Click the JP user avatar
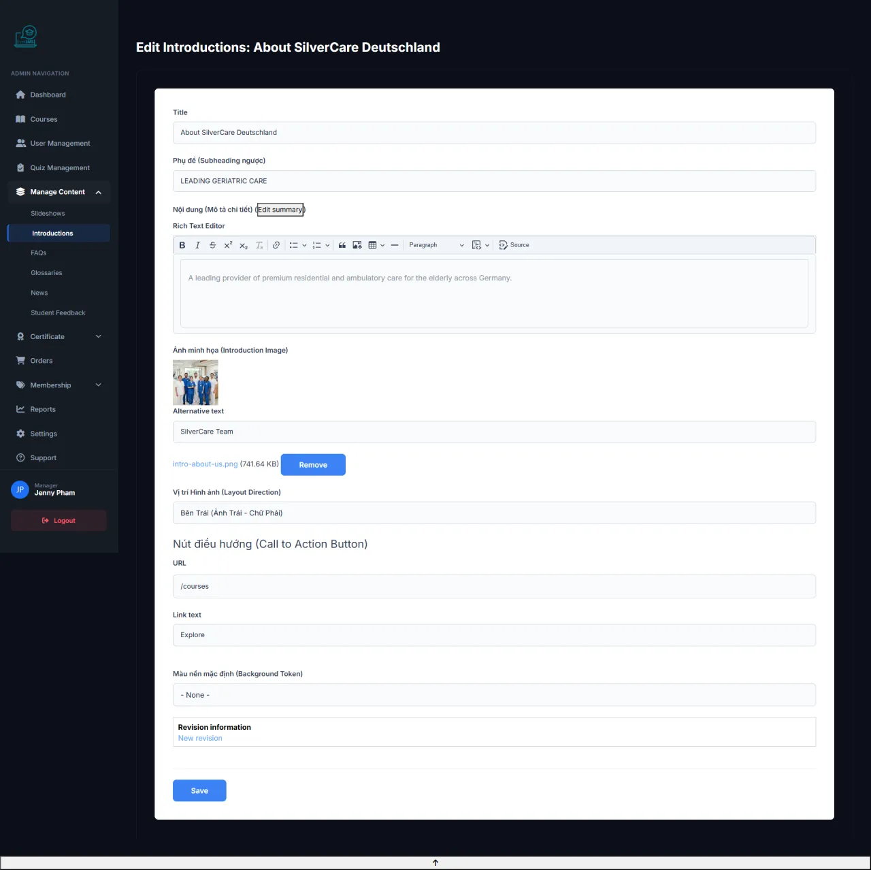 (20, 489)
